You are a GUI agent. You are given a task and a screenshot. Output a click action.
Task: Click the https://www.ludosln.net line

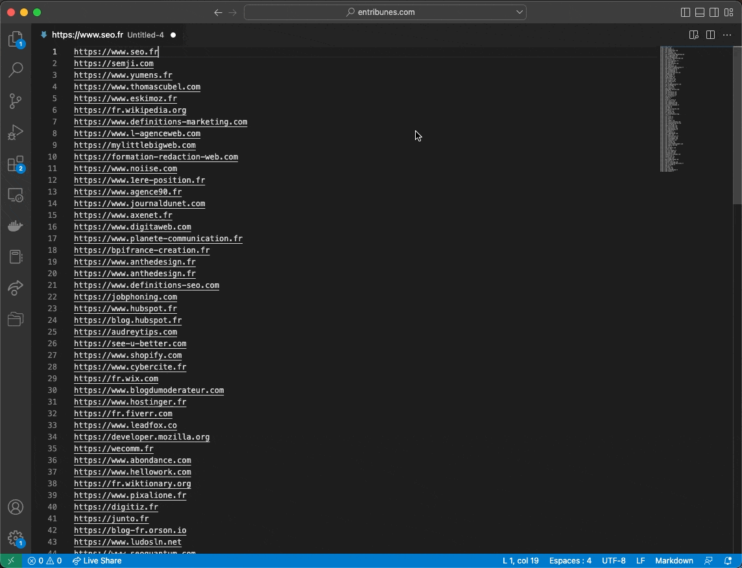tap(128, 542)
